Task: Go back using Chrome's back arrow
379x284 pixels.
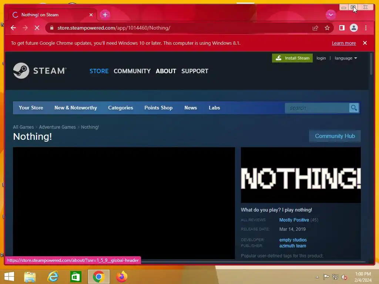Action: 13,28
